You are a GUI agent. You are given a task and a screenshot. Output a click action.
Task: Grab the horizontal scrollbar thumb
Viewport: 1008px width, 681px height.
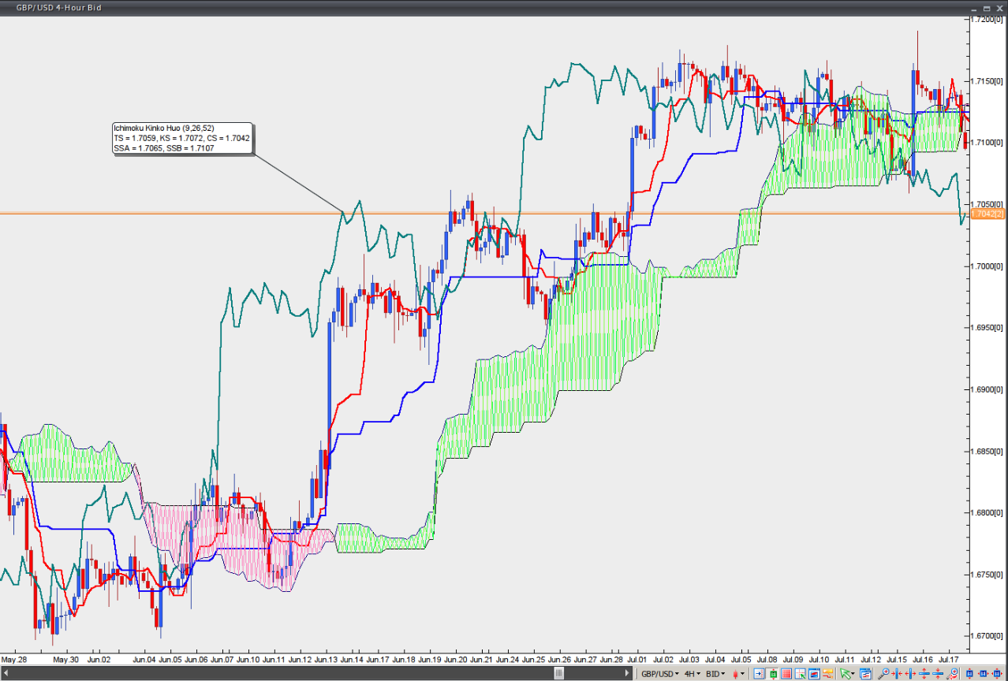pyautogui.click(x=559, y=673)
